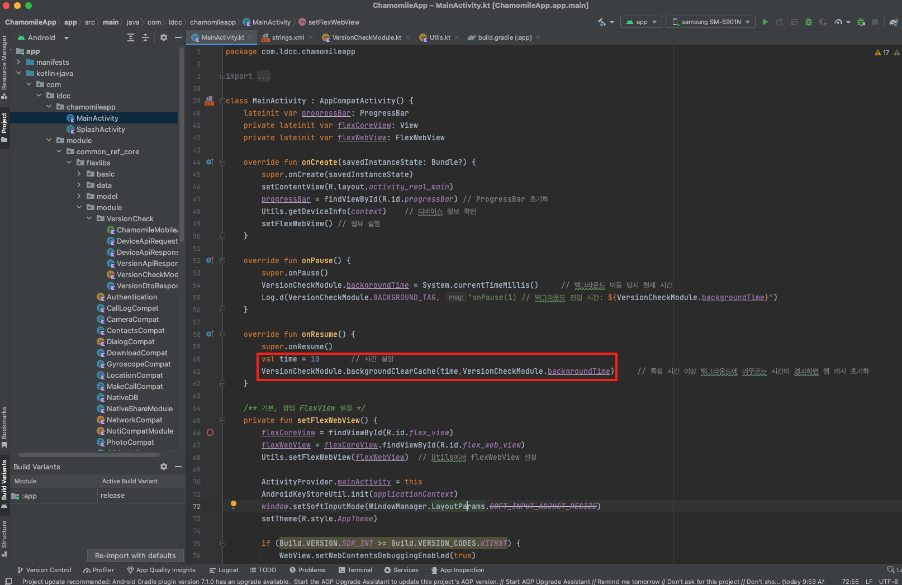Image resolution: width=902 pixels, height=585 pixels.
Task: Click the Sync Project with Gradle elephant icon
Action: tap(893, 22)
